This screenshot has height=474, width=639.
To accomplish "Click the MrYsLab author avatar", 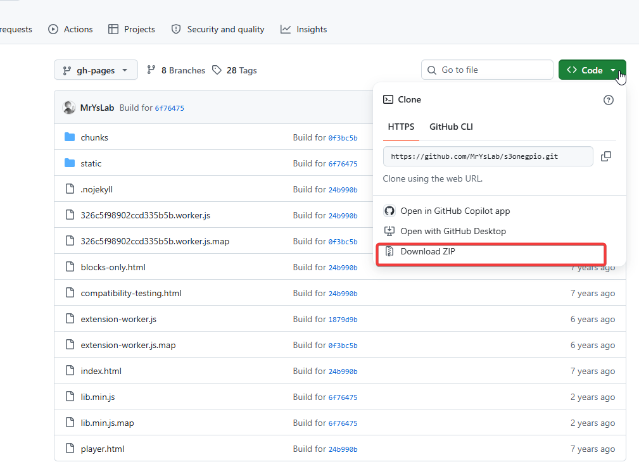I will tap(69, 108).
